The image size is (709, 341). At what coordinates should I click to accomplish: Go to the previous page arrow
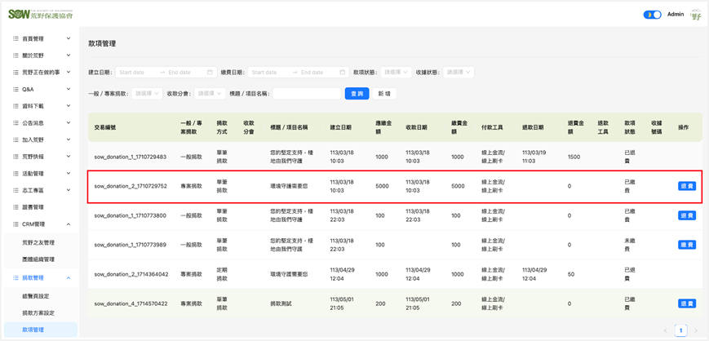coord(665,330)
